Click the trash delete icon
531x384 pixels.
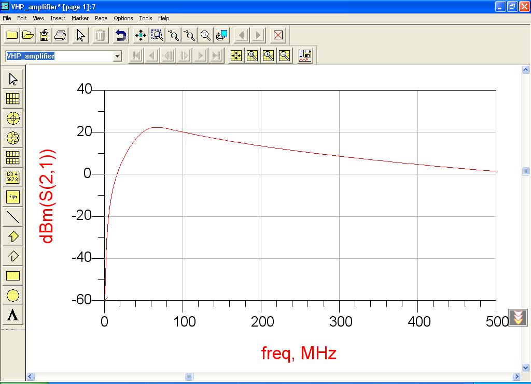[101, 35]
